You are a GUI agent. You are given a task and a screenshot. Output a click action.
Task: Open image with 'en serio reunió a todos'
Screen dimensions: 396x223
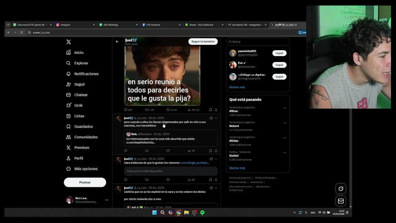162,76
